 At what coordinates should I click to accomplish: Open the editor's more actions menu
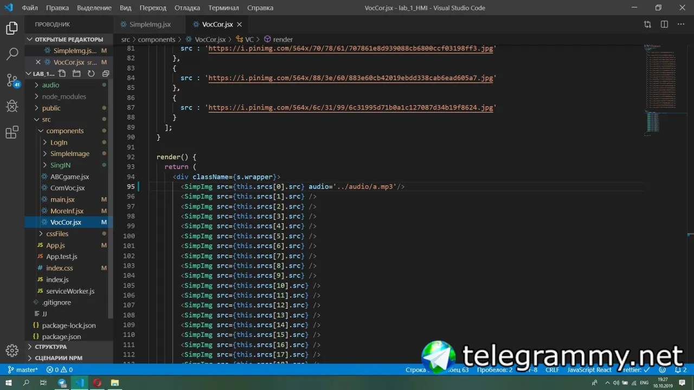coord(680,24)
